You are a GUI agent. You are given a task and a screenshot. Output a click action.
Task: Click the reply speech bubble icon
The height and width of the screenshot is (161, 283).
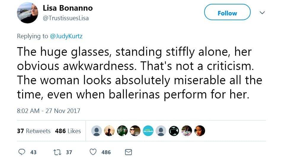click(x=22, y=152)
